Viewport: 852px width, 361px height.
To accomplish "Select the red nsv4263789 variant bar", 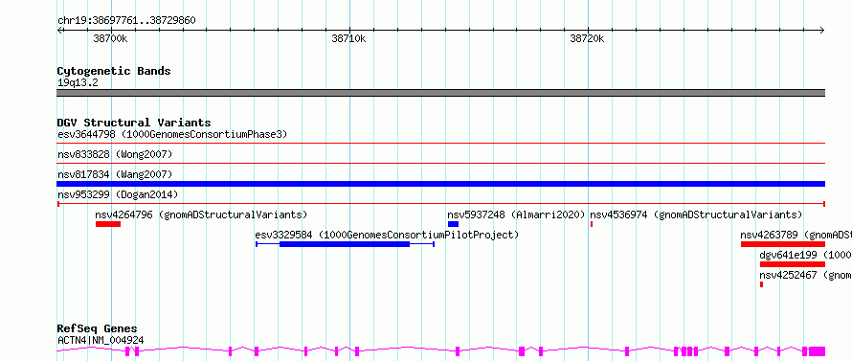I will tap(783, 244).
